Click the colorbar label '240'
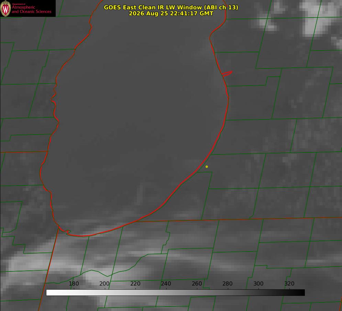The image size is (342, 311). pos(166,283)
